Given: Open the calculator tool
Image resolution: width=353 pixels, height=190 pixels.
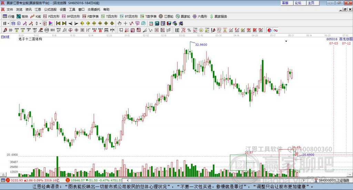Looking at the screenshot, I should [157, 23].
